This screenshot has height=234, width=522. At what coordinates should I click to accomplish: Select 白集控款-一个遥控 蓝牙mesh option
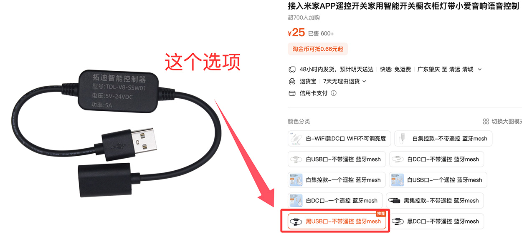tap(337, 180)
